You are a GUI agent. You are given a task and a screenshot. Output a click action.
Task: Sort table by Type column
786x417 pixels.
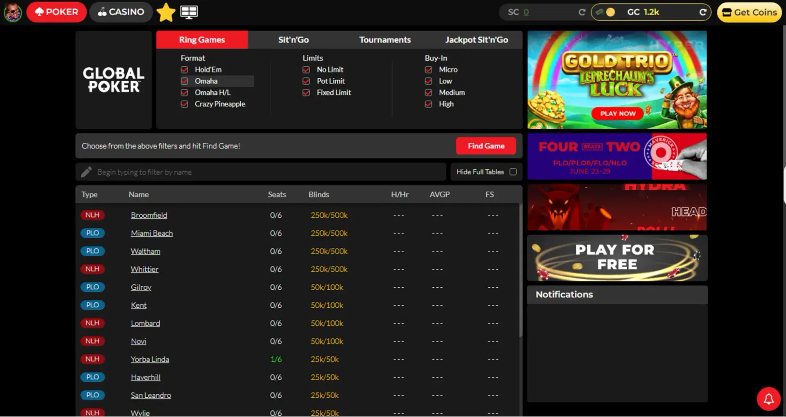coord(89,194)
